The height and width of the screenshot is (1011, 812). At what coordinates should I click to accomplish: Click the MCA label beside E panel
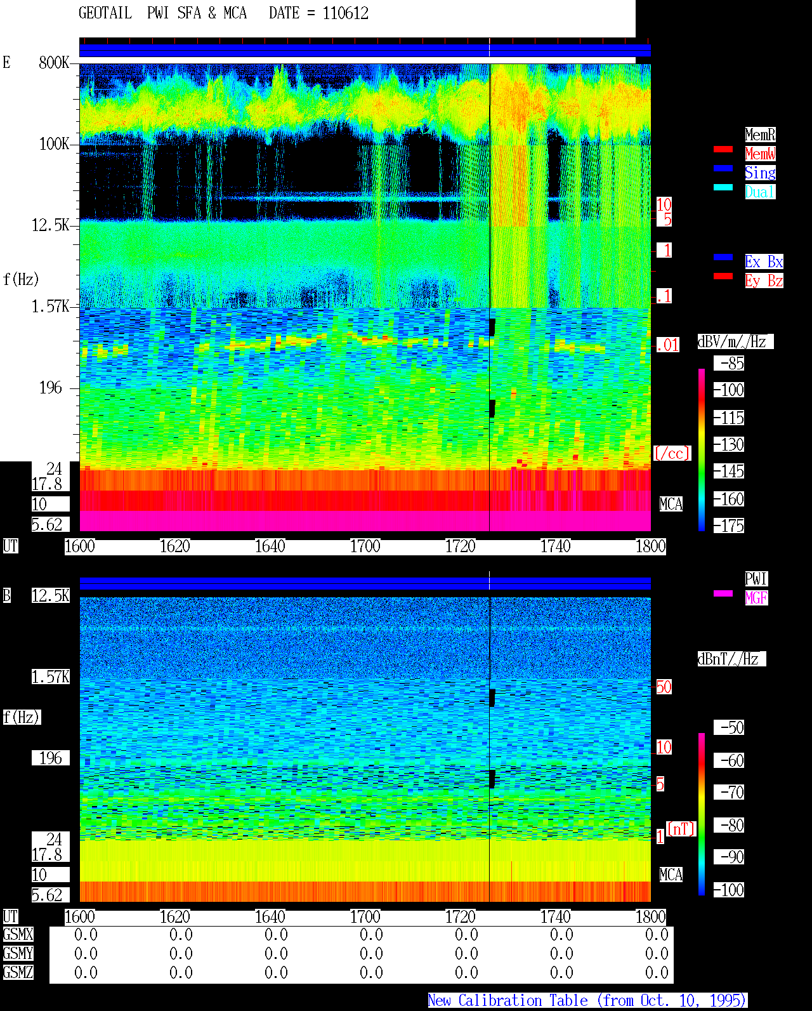(x=671, y=505)
